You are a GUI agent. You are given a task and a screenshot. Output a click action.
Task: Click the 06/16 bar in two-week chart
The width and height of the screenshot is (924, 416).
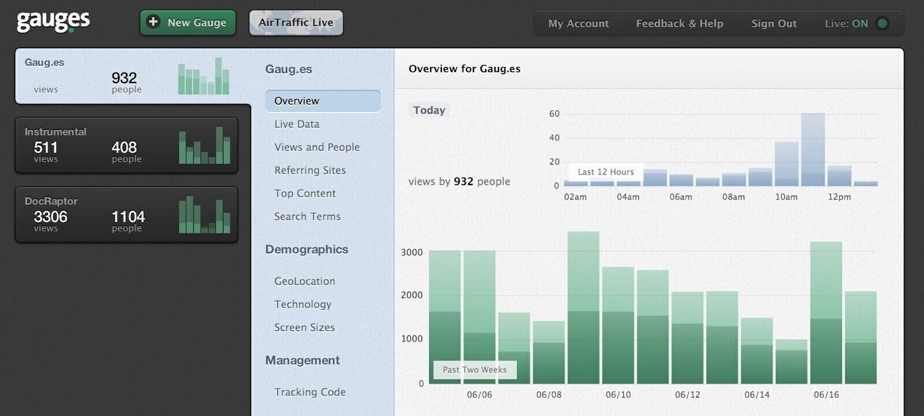click(x=826, y=313)
